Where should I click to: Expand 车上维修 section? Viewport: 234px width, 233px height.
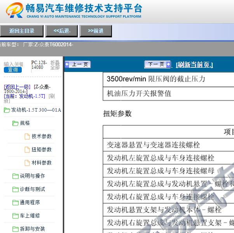tap(30, 215)
